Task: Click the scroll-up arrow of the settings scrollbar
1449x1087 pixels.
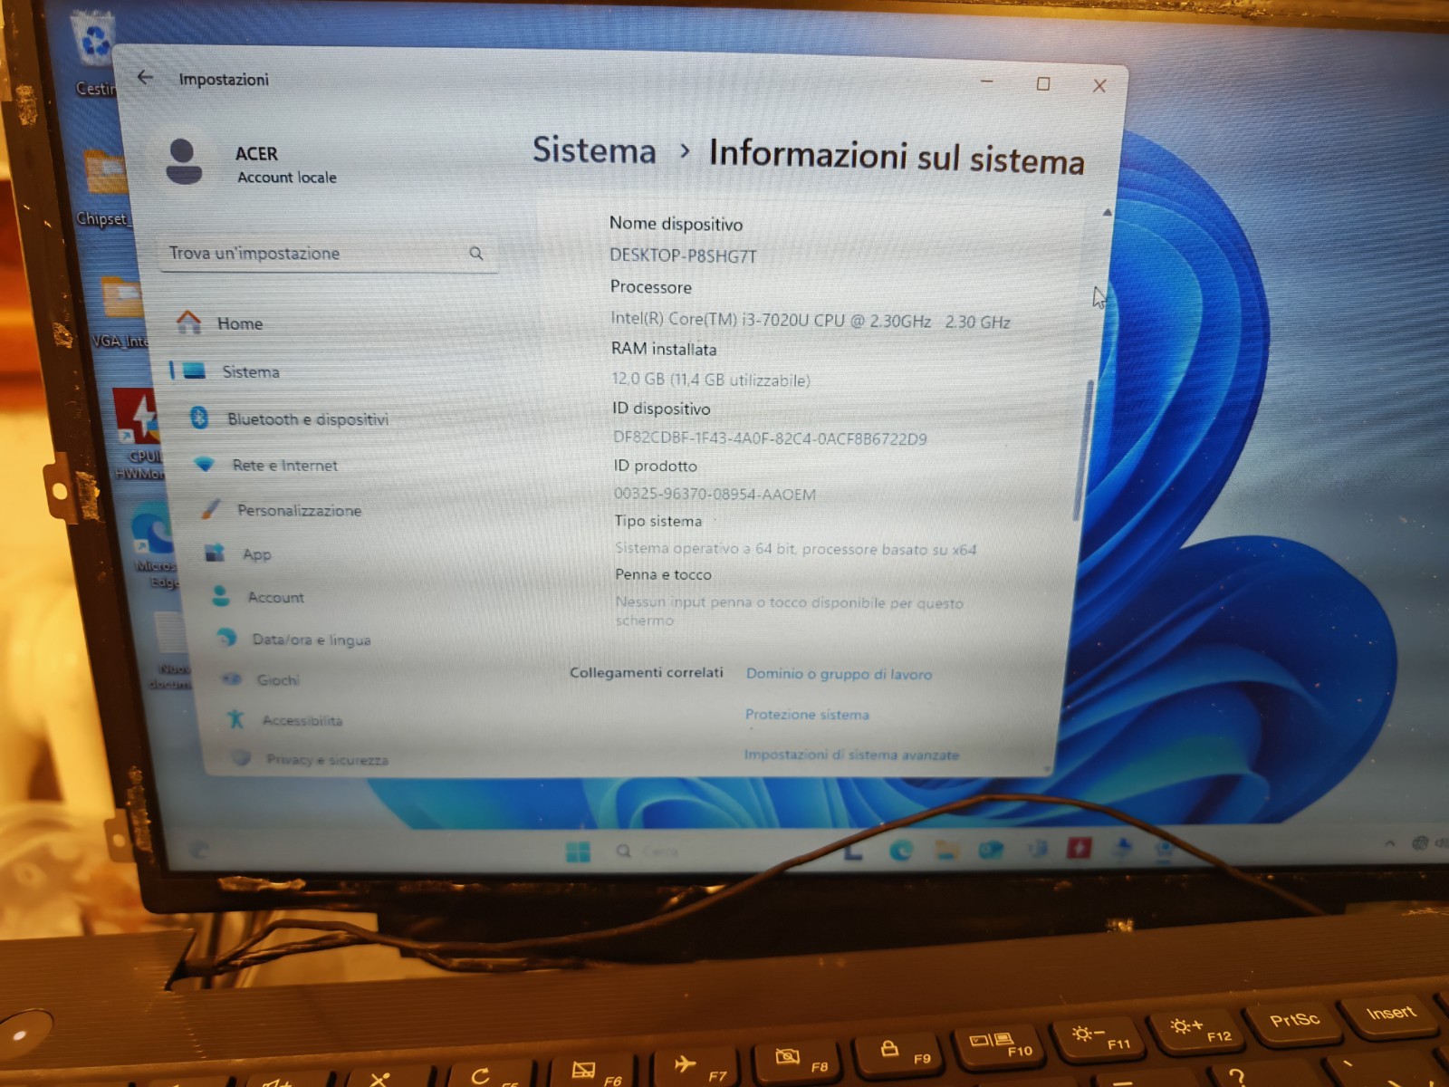Action: coord(1107,213)
